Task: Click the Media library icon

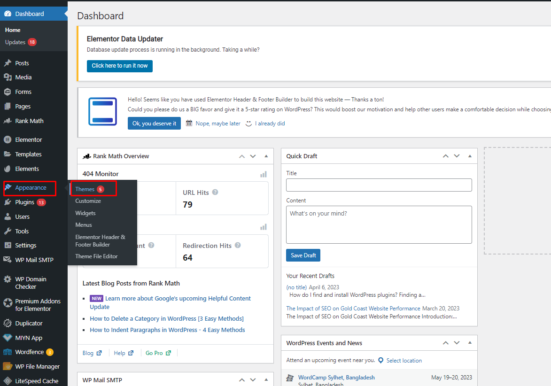Action: pos(8,77)
